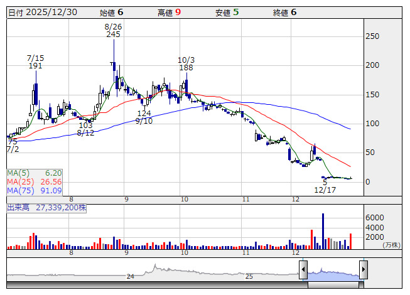Click the 7/15 high label at 191
The width and height of the screenshot is (410, 295).
point(35,62)
